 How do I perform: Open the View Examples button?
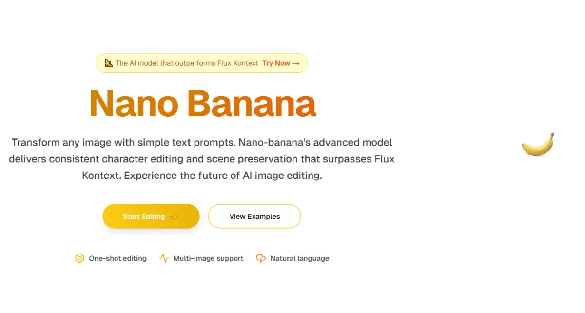pos(254,216)
